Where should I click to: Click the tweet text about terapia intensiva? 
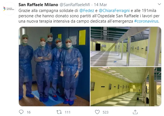89,16
